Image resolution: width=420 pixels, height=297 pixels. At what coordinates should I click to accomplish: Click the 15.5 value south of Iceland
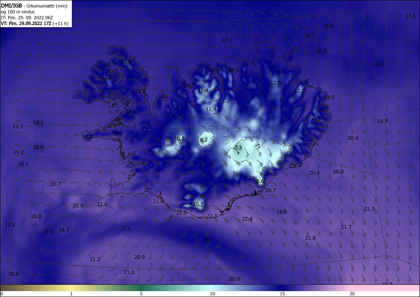click(x=208, y=239)
